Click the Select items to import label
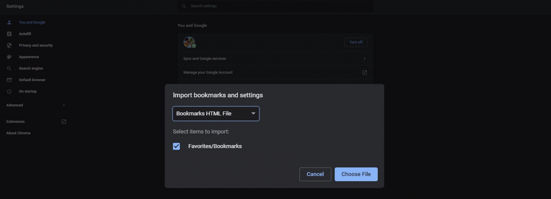The image size is (551, 199). (x=201, y=132)
